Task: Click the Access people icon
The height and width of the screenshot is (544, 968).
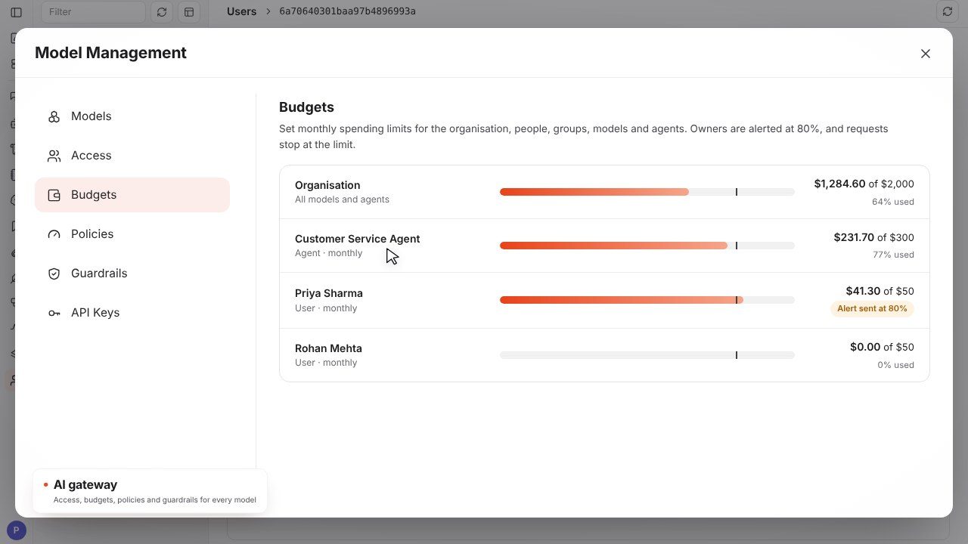Action: tap(54, 156)
